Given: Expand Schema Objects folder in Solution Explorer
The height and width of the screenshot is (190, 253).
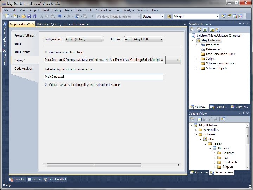Looking at the screenshot, I should (197, 68).
